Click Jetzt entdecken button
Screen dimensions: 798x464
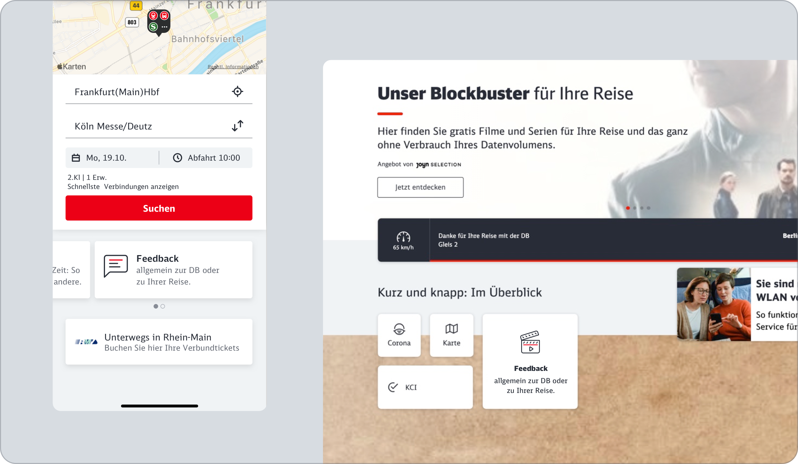click(420, 187)
